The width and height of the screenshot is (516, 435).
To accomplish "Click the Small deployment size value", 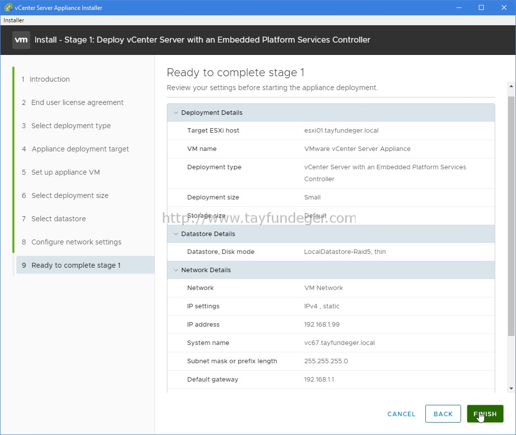I will (312, 197).
